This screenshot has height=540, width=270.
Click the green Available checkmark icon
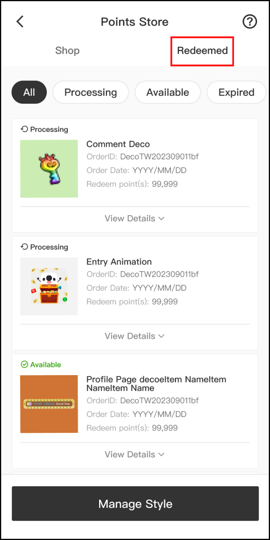pyautogui.click(x=24, y=364)
